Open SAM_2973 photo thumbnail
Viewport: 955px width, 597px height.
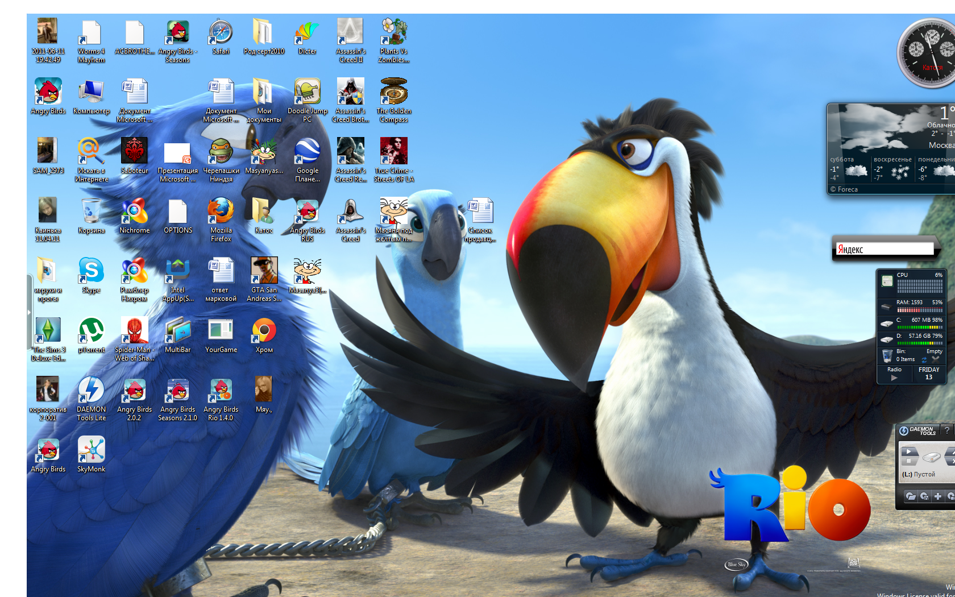click(48, 156)
